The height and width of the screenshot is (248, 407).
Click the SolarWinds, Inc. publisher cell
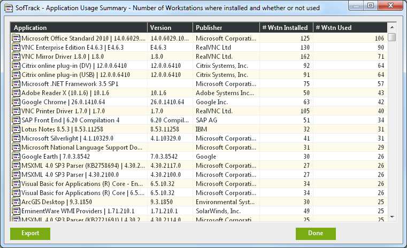click(218, 211)
